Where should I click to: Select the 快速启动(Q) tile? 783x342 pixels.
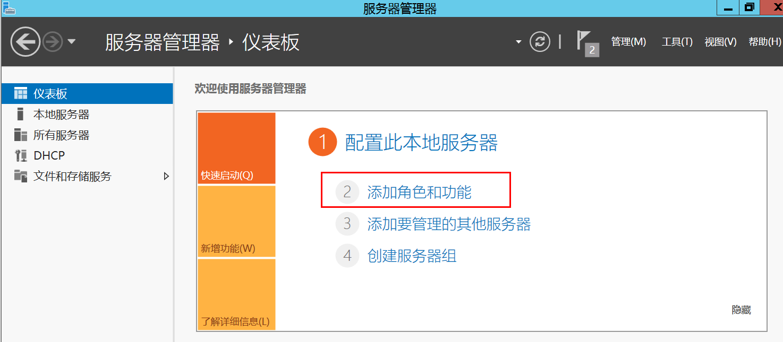tap(237, 148)
